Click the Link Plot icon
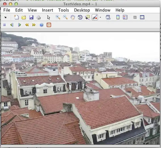This screenshot has width=161, height=148. 108,17
